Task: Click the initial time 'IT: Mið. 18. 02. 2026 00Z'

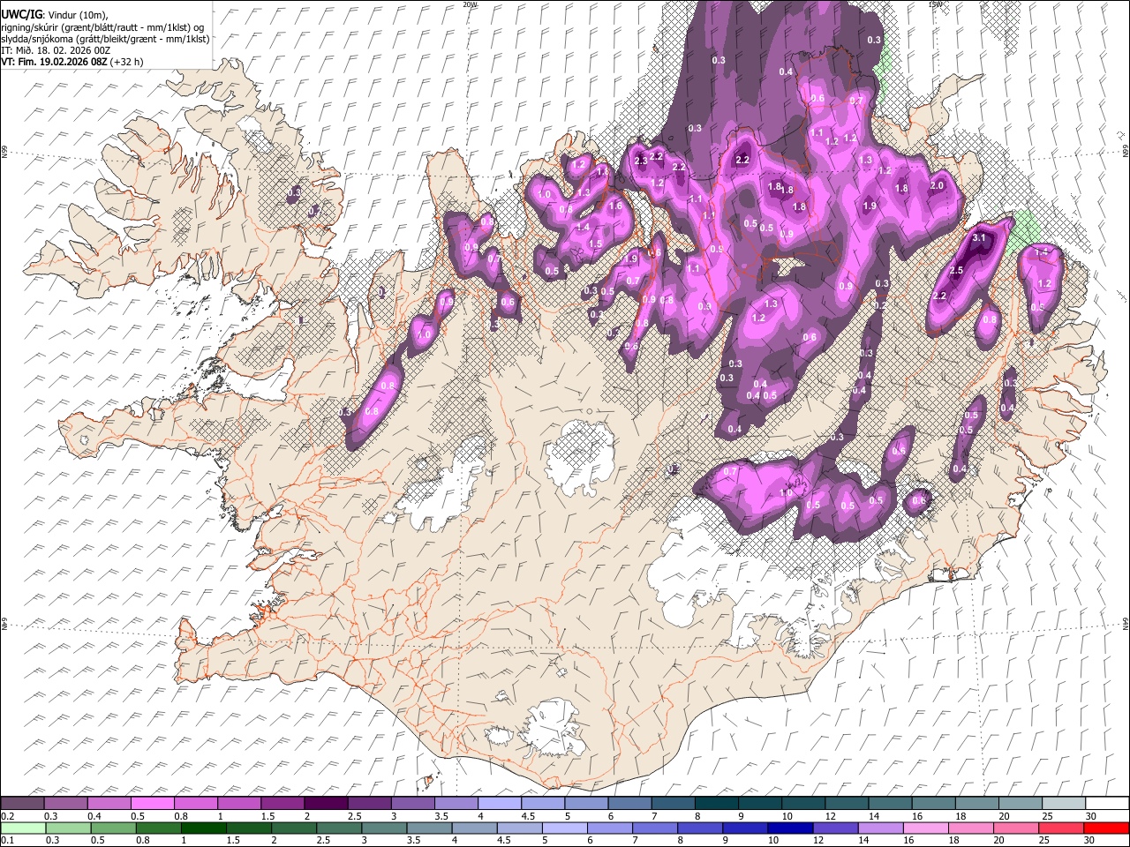Action: pyautogui.click(x=56, y=50)
